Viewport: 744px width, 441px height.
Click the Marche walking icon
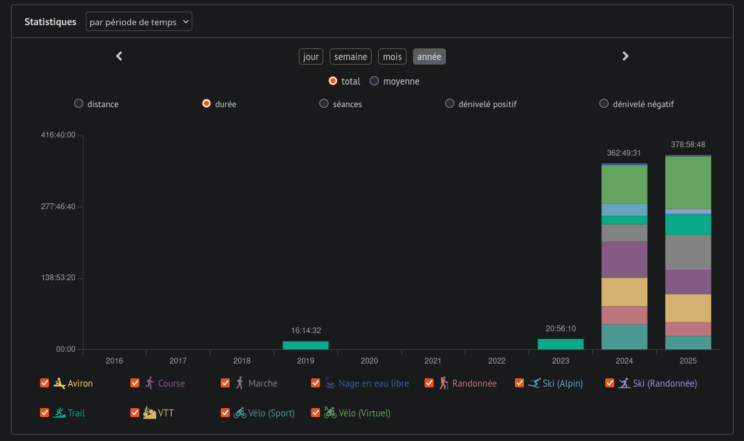(x=240, y=383)
